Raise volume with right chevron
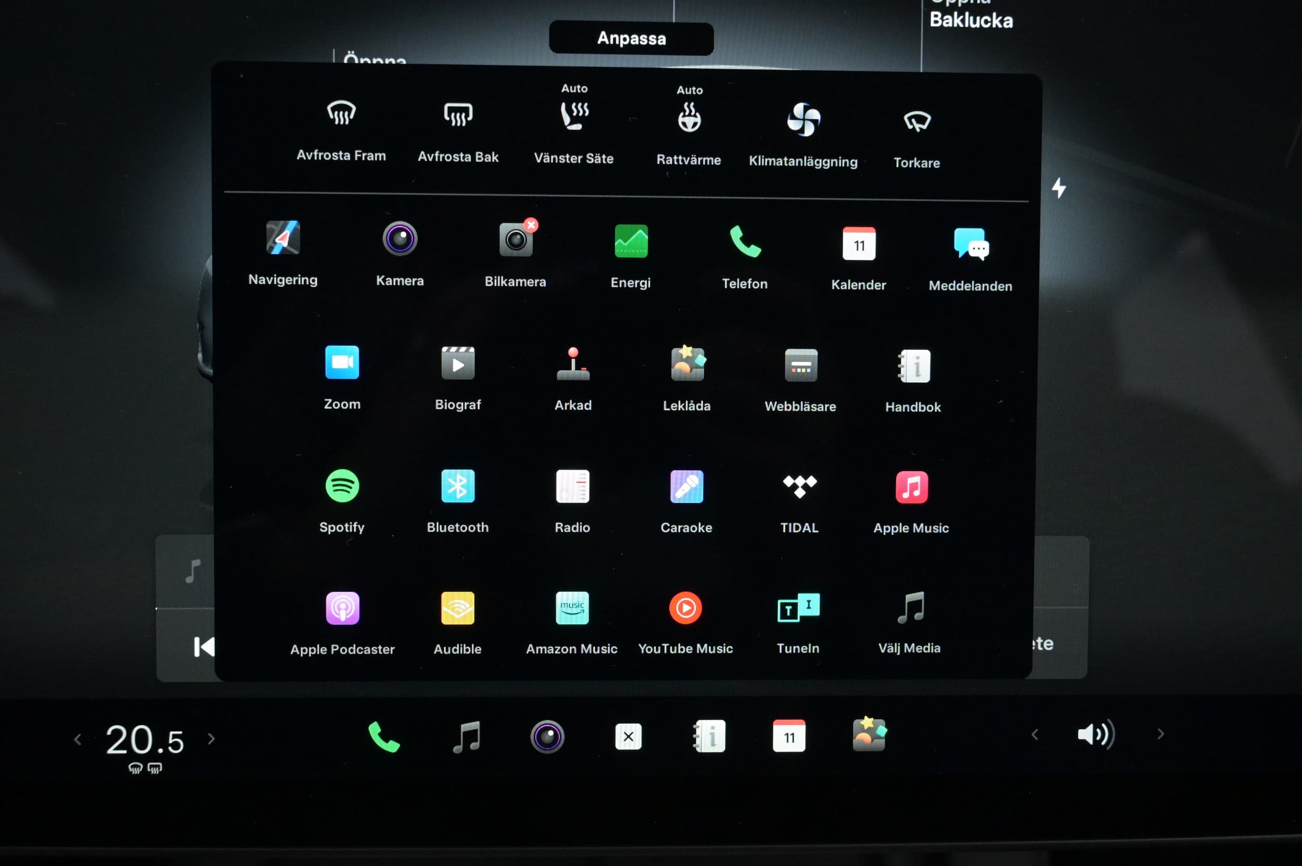Viewport: 1302px width, 866px height. pos(1160,734)
